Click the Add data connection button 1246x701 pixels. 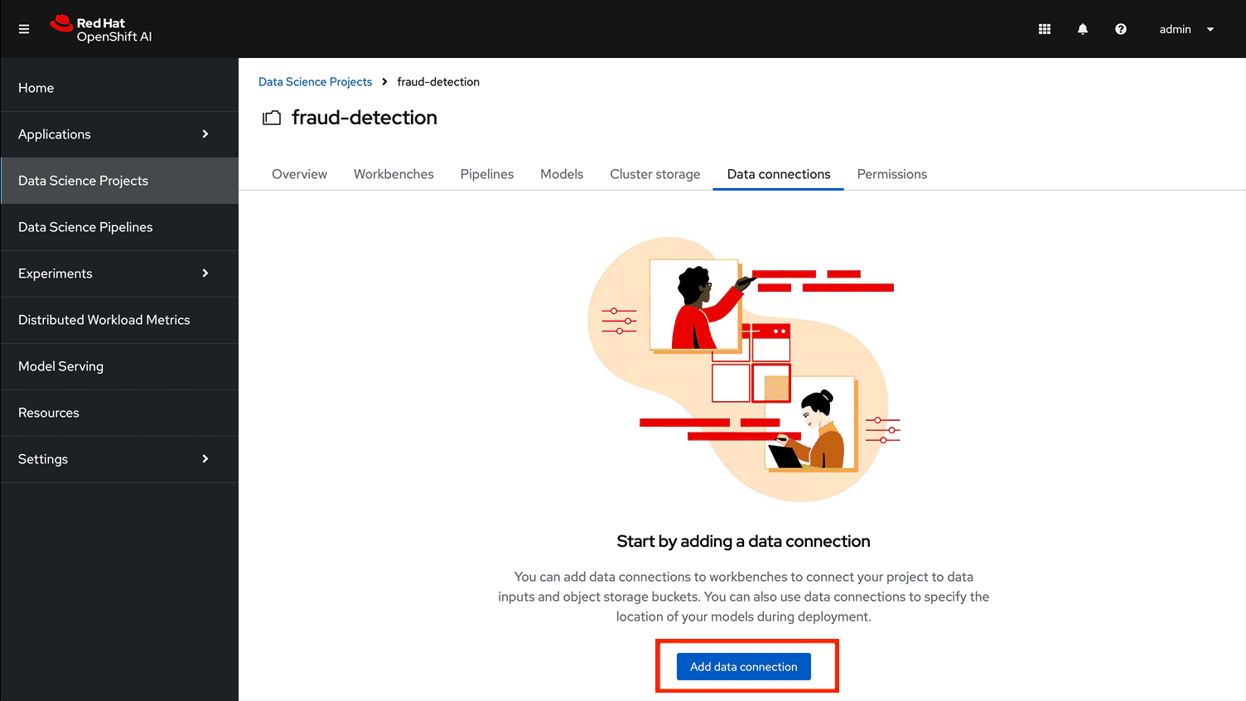[x=743, y=666]
